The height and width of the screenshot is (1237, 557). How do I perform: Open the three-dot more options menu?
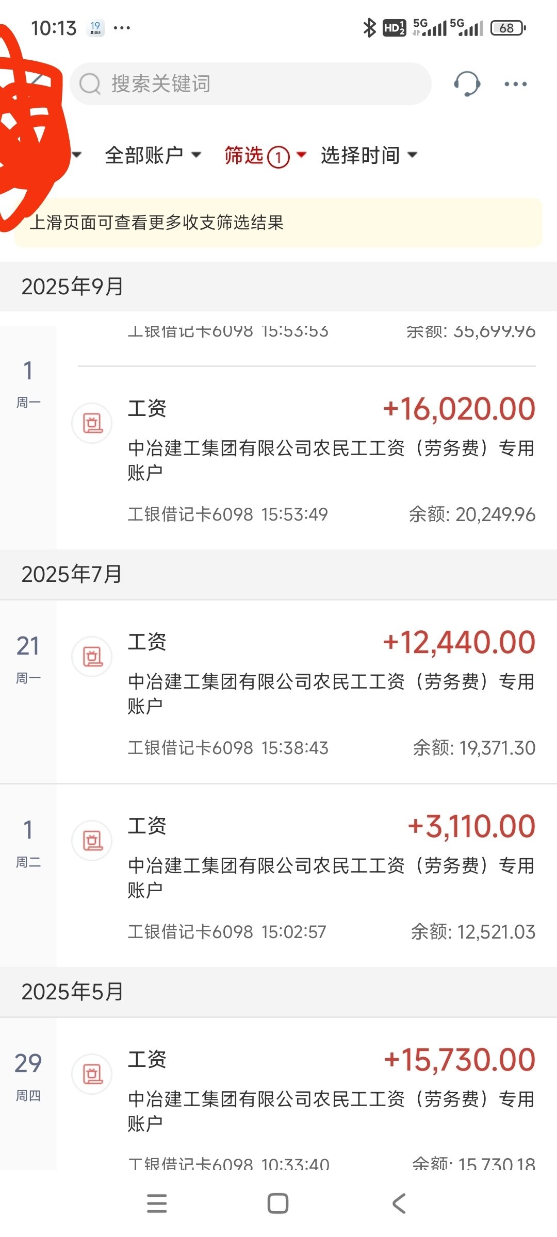(x=515, y=84)
